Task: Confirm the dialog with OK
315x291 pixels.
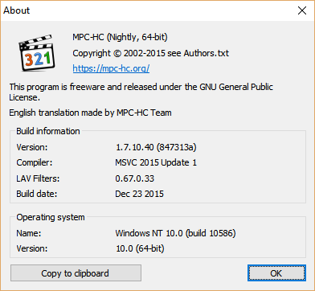Action: click(x=276, y=273)
